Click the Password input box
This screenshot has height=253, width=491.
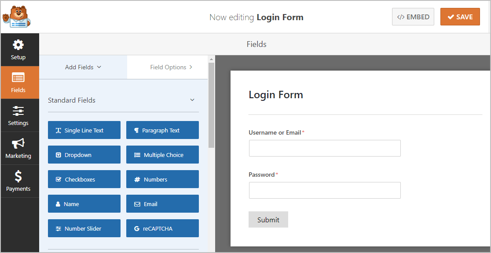[325, 190]
